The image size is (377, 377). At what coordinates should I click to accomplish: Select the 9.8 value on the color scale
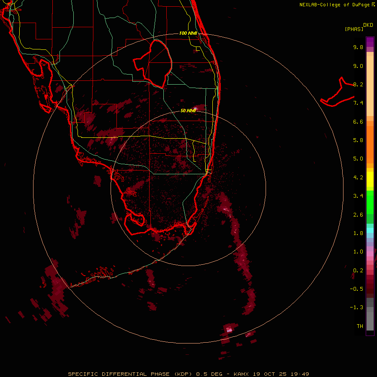click(358, 47)
